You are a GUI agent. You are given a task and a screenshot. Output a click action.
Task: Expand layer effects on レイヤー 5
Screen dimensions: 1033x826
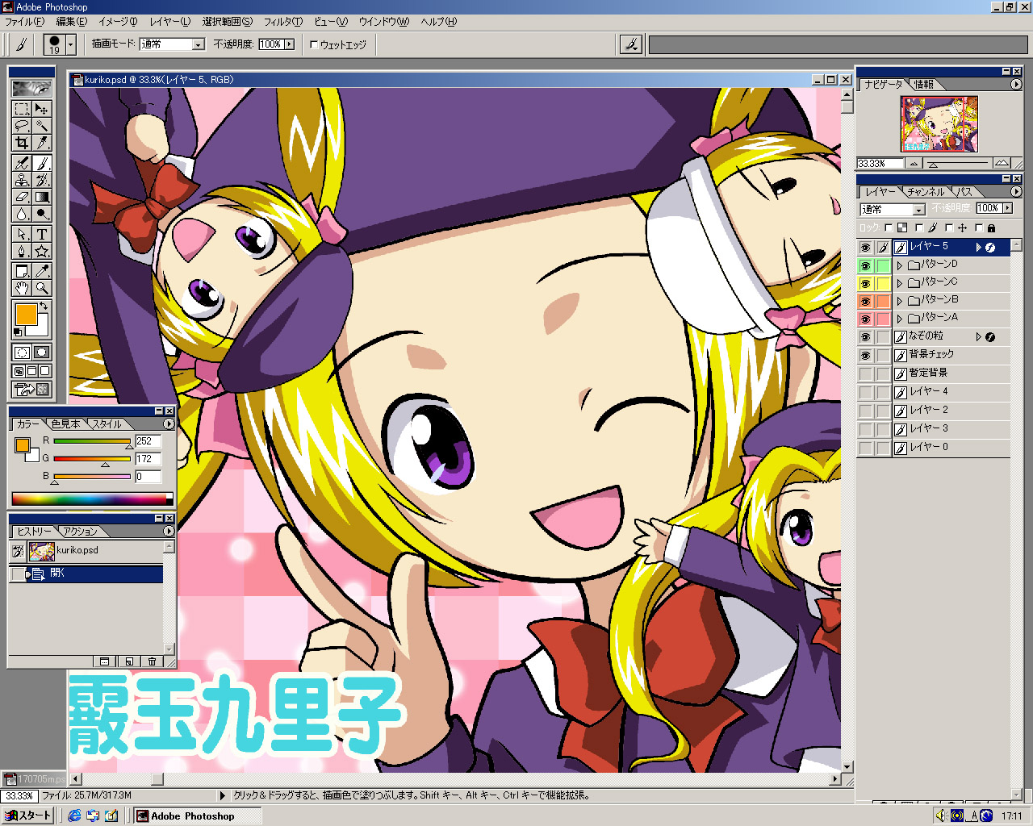tap(978, 248)
